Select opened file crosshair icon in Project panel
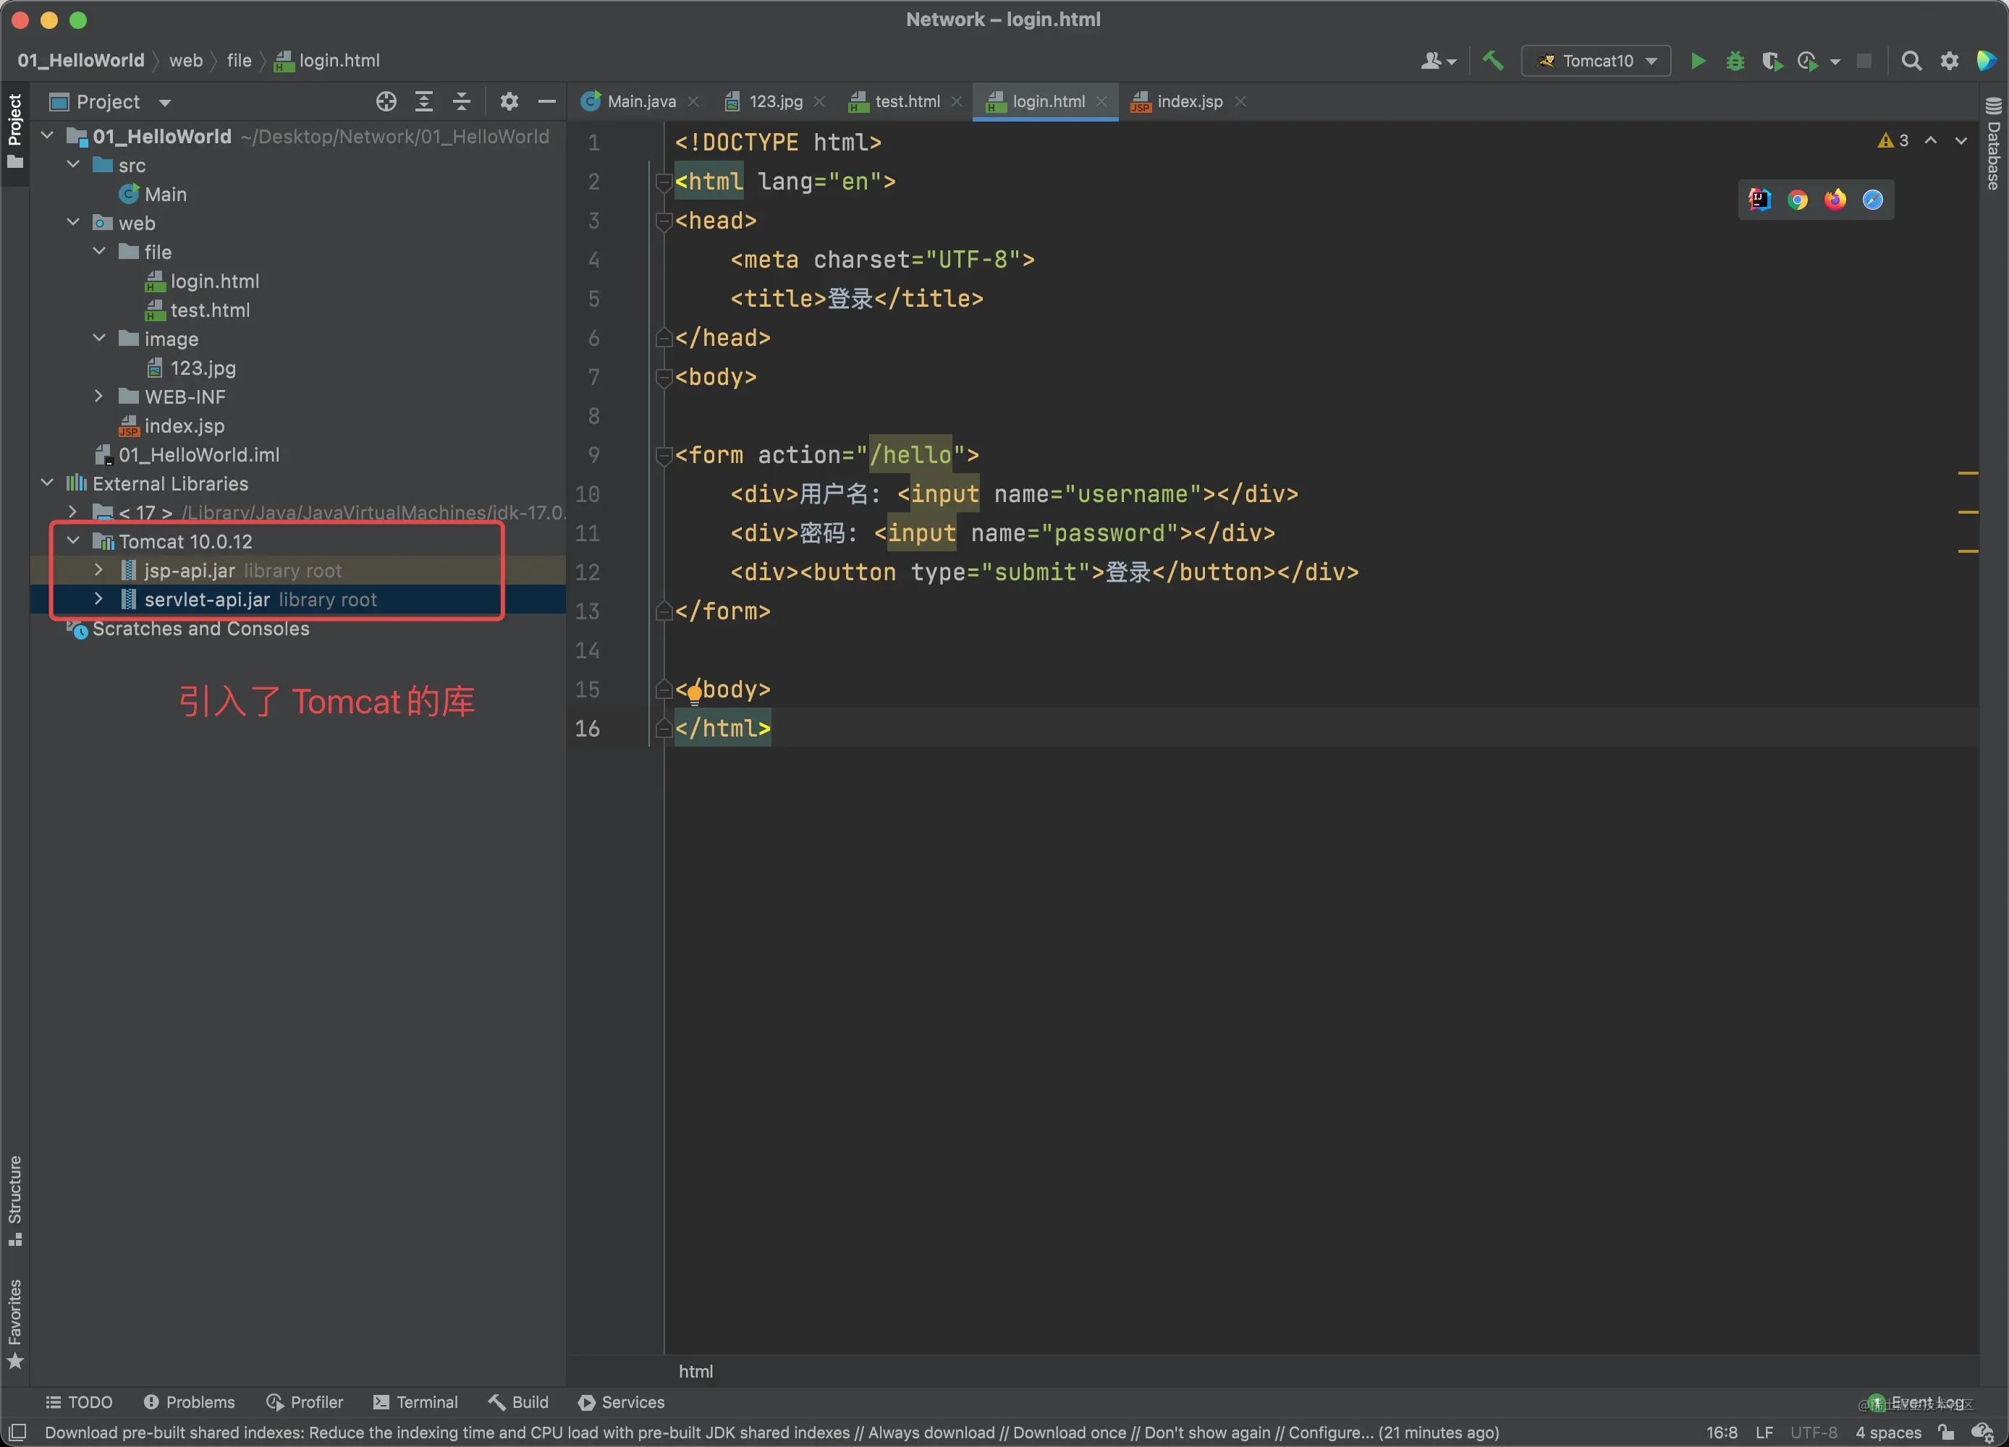The image size is (2009, 1447). [x=385, y=102]
